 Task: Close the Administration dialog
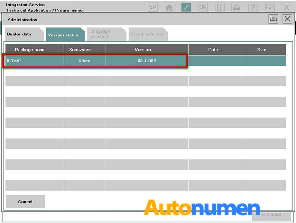[287, 19]
